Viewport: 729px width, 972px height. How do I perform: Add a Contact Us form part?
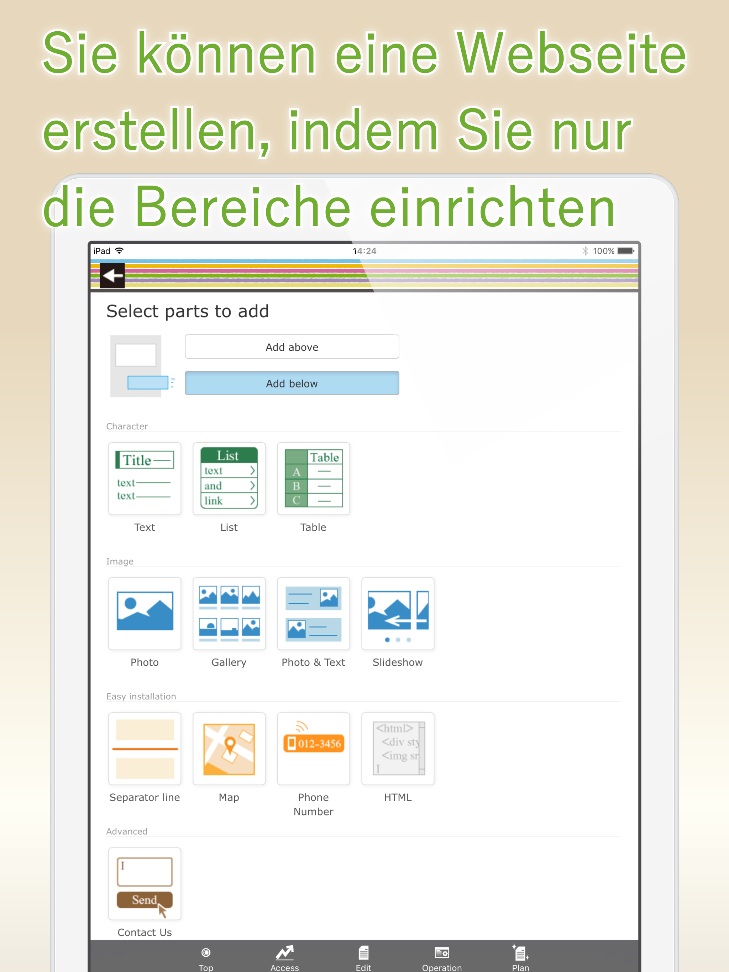tap(145, 883)
